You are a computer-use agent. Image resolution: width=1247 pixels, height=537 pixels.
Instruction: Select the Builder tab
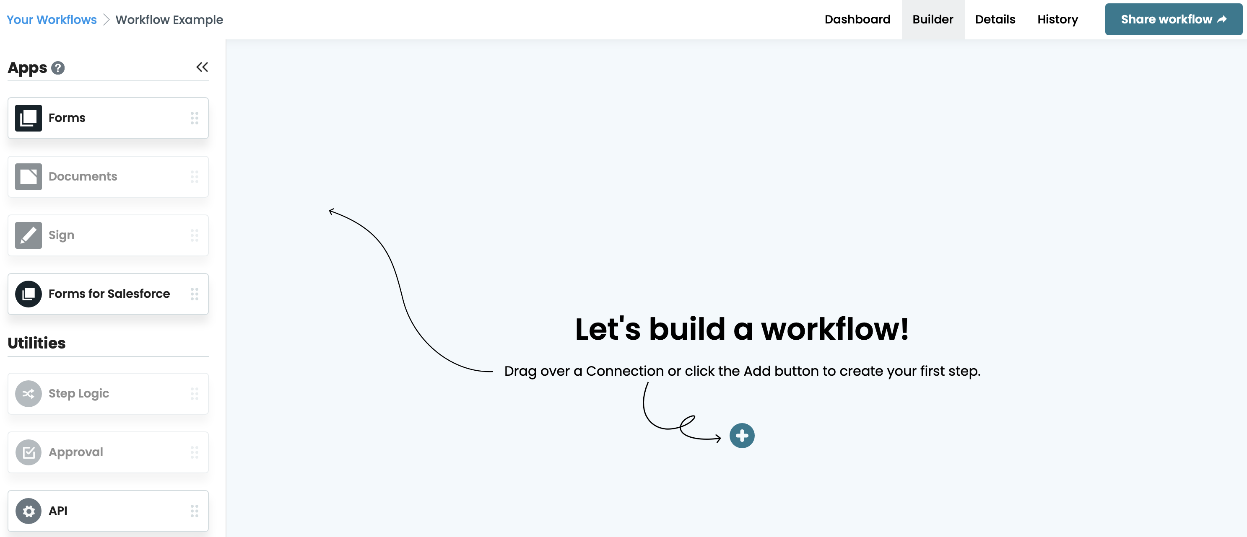click(933, 19)
